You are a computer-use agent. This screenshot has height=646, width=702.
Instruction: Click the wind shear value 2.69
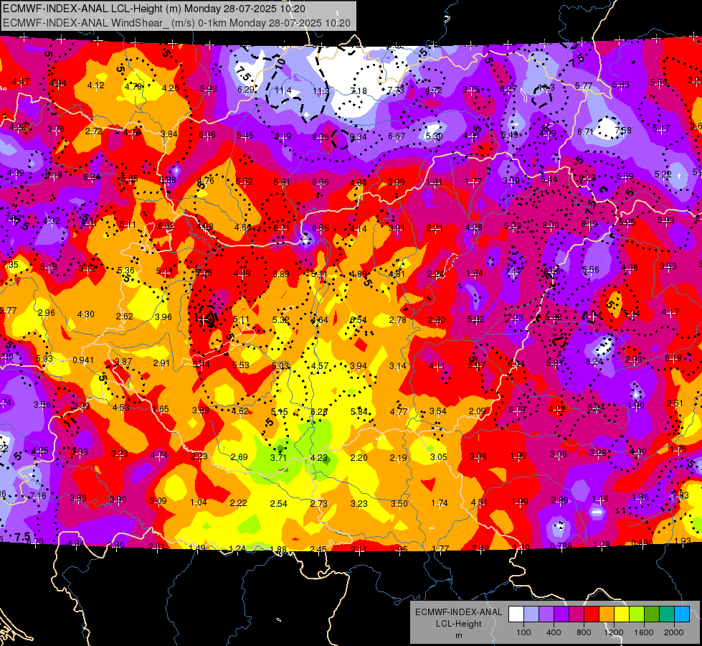click(239, 457)
